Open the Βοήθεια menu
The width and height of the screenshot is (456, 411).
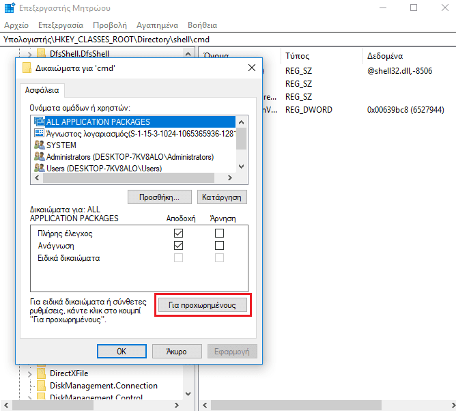click(203, 25)
